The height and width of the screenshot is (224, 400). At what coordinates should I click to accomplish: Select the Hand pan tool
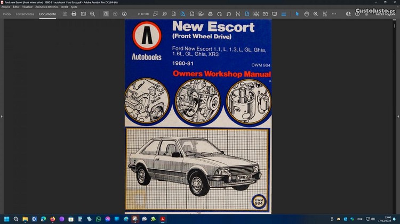(x=307, y=14)
